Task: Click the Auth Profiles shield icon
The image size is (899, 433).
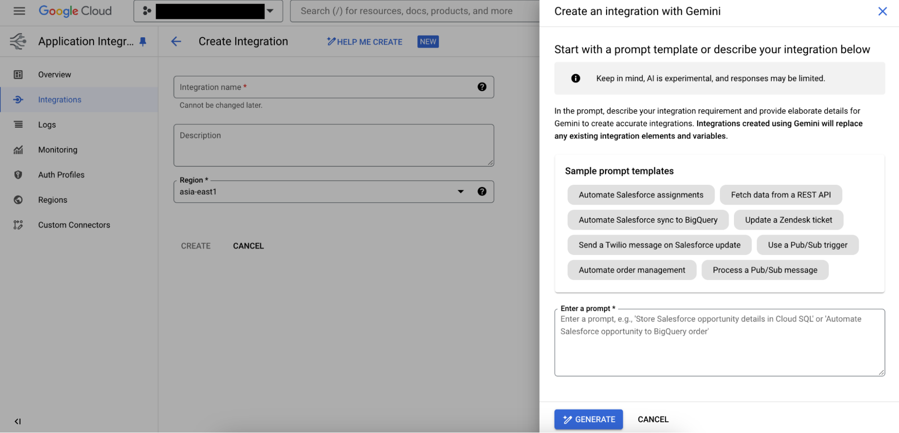Action: (18, 175)
